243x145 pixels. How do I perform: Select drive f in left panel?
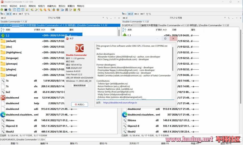click(21, 14)
